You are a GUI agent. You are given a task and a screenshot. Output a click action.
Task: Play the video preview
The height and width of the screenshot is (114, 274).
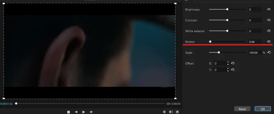pyautogui.click(x=84, y=112)
